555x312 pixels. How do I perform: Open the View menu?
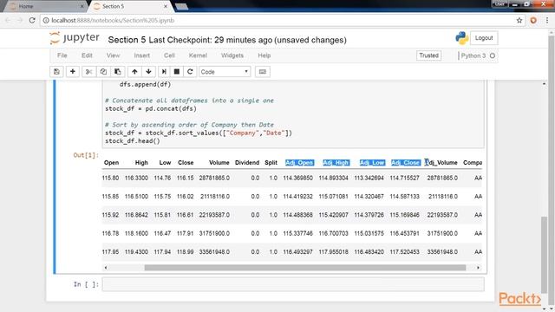[113, 55]
